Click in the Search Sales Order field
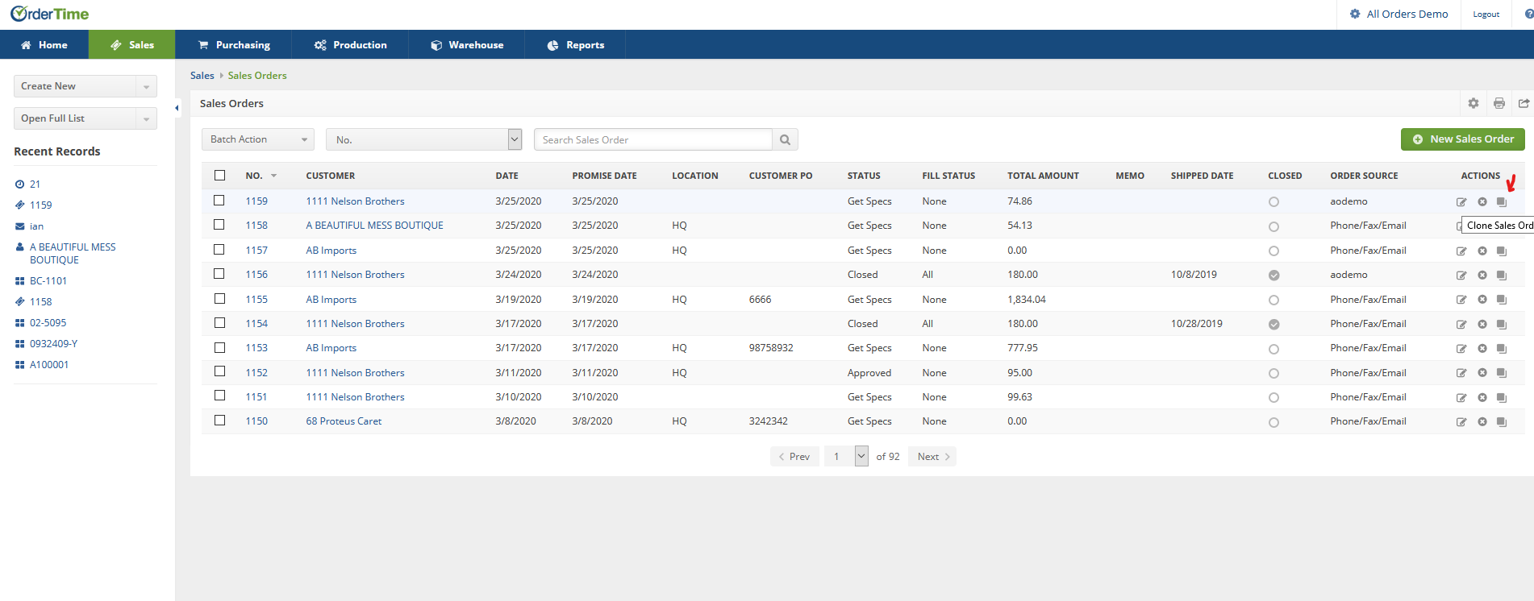The image size is (1534, 601). click(x=652, y=139)
